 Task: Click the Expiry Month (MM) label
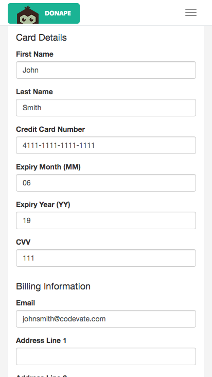[x=48, y=167]
